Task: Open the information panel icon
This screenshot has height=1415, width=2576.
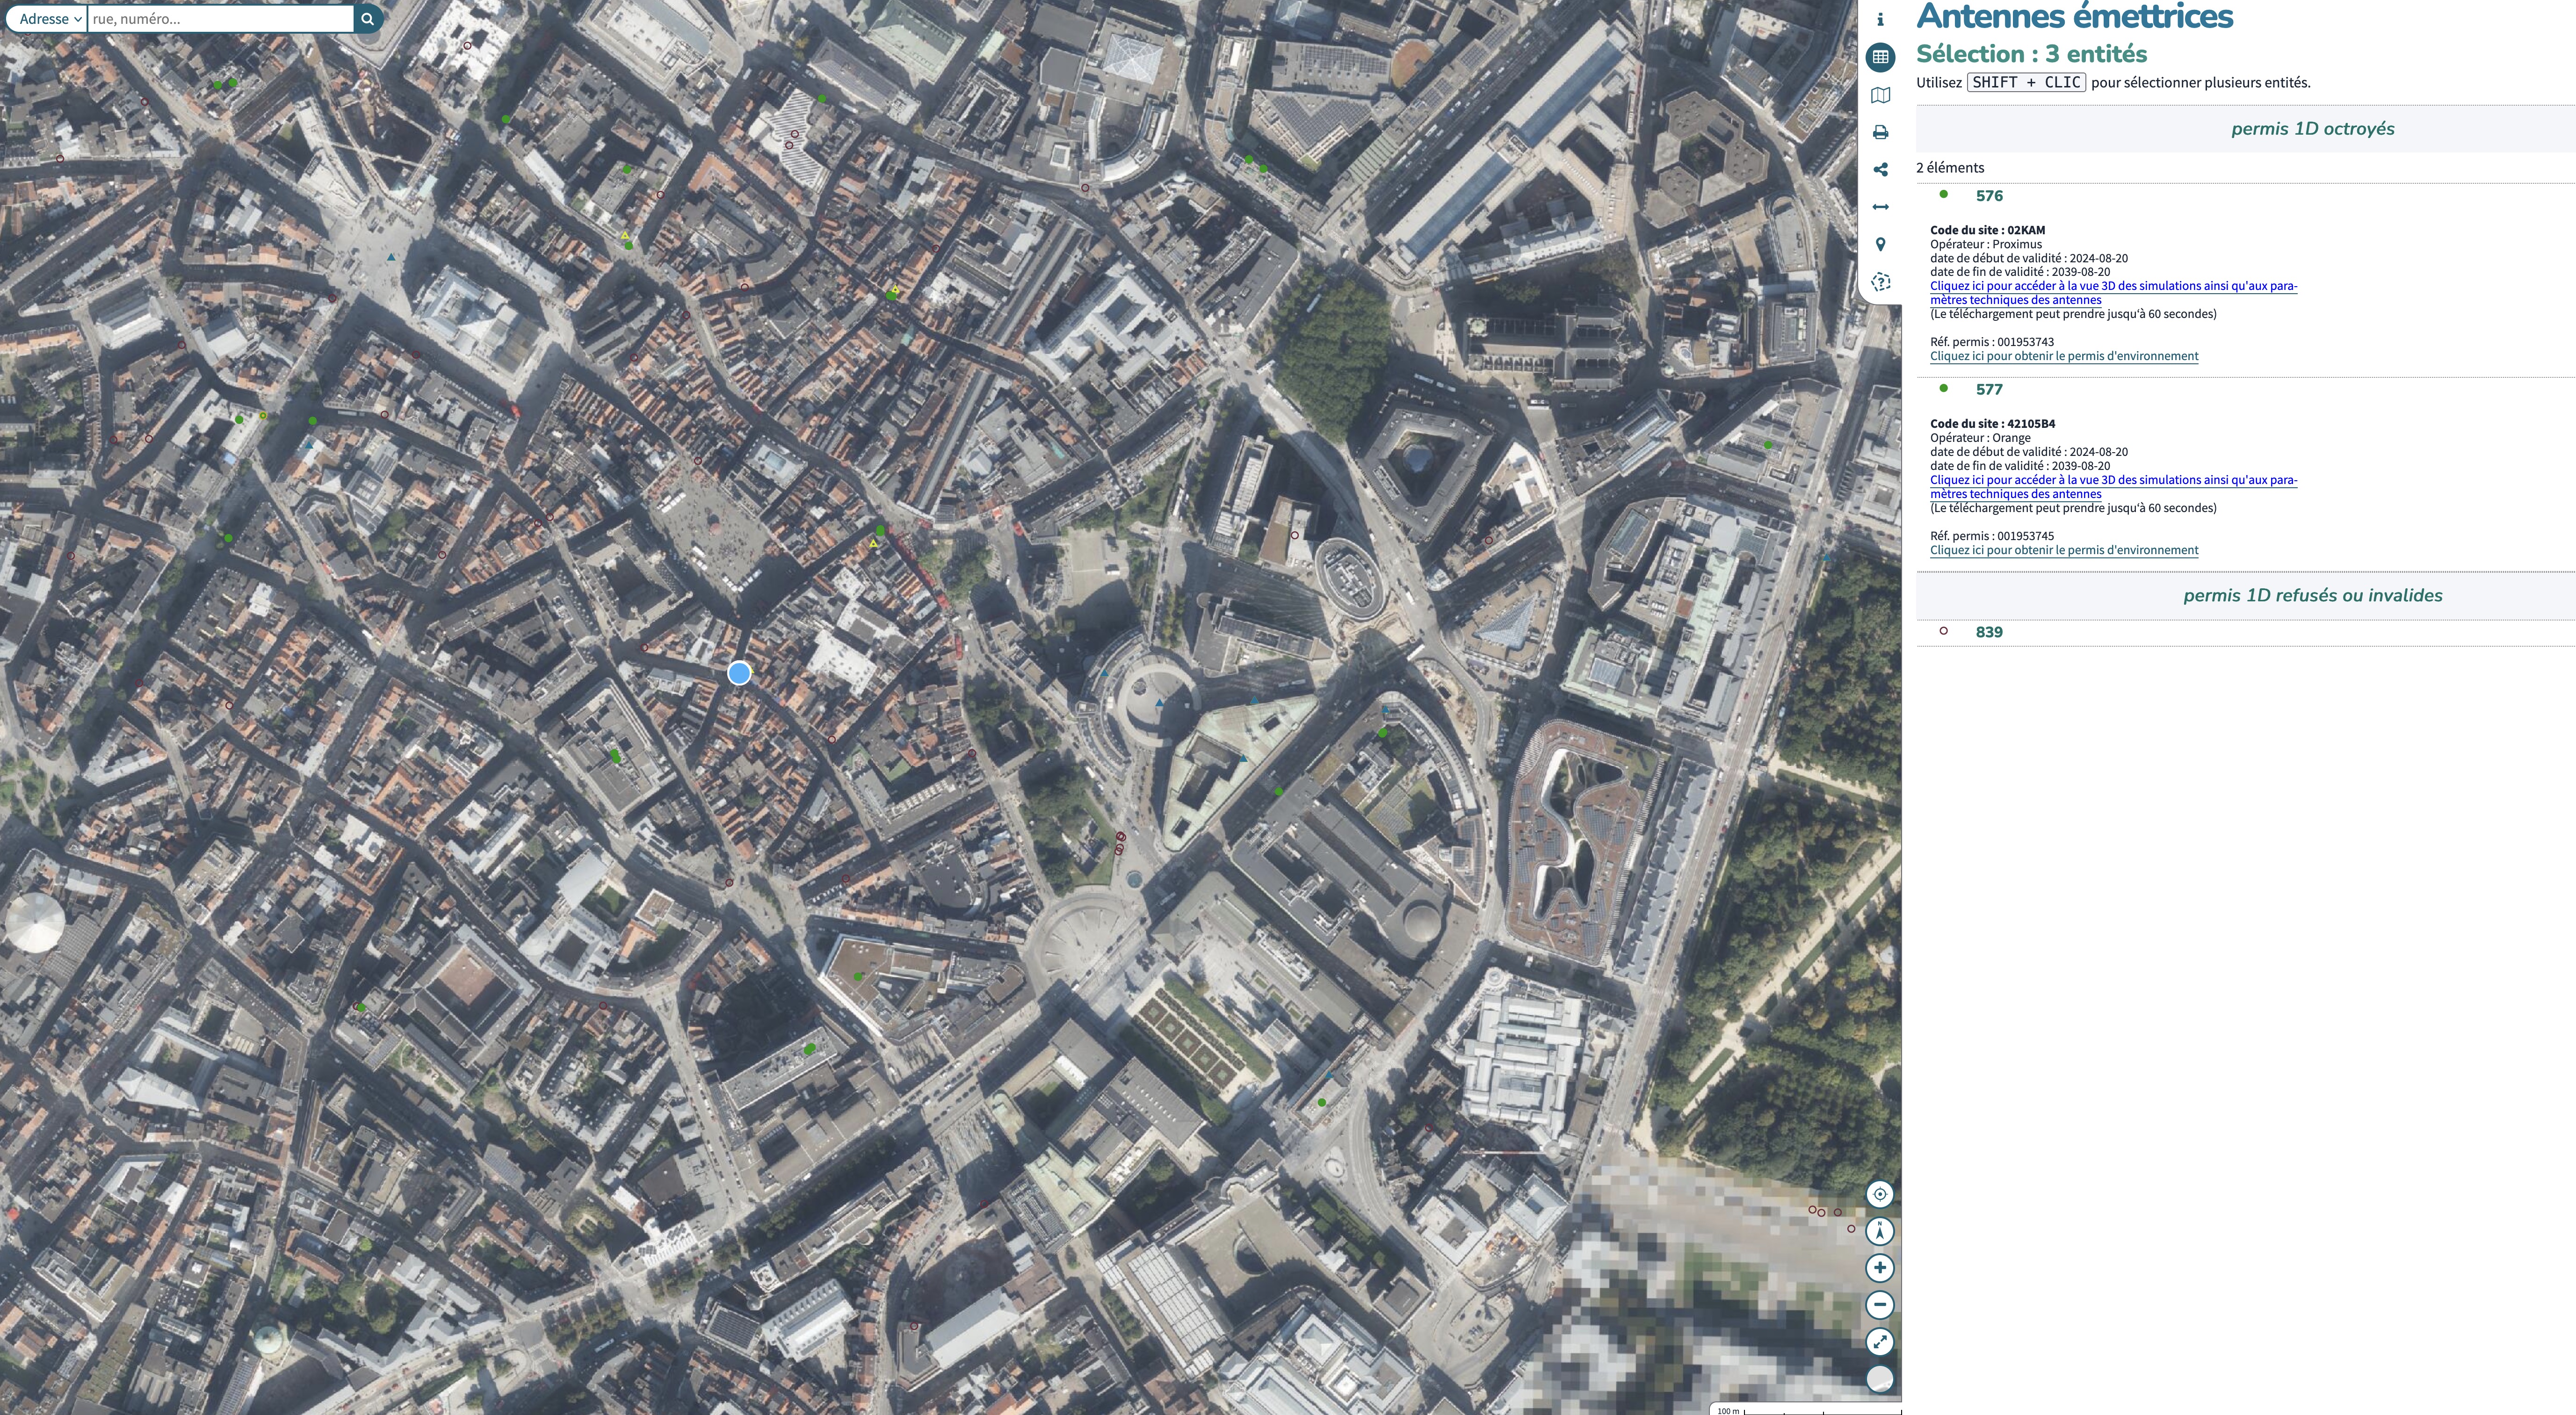Action: 1880,20
